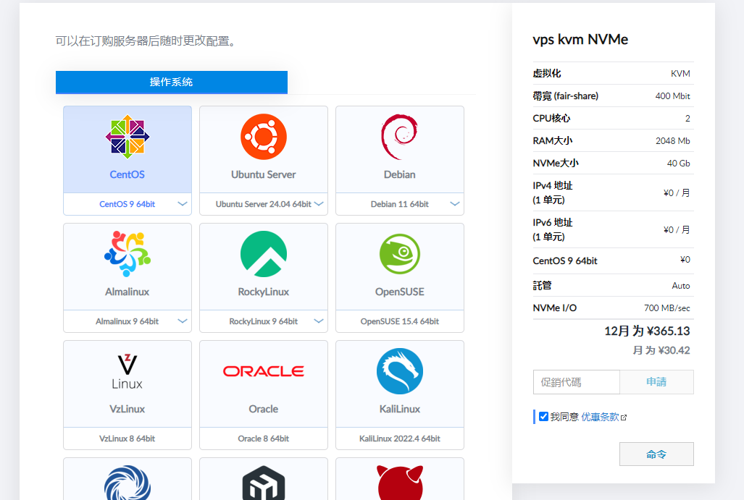Click the Debian name label
The width and height of the screenshot is (744, 500).
coord(399,174)
